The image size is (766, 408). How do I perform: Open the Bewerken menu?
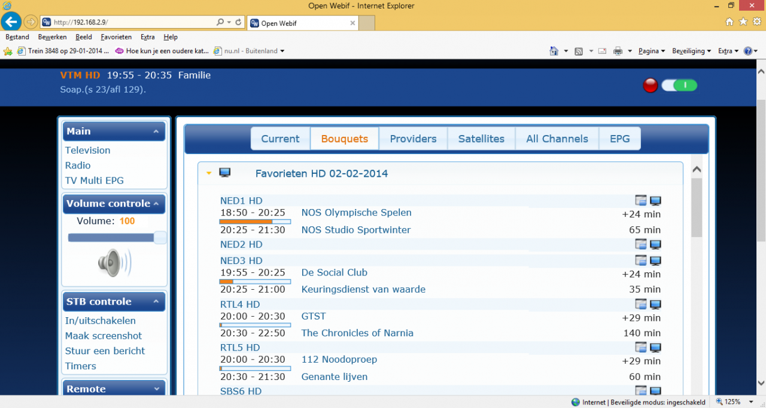click(52, 37)
